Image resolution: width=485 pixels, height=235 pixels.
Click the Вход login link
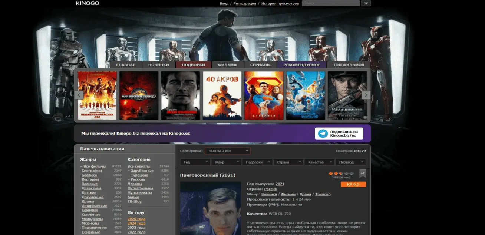pos(224,3)
